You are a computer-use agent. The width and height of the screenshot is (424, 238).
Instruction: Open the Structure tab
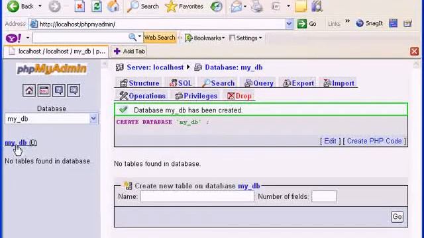click(x=139, y=83)
